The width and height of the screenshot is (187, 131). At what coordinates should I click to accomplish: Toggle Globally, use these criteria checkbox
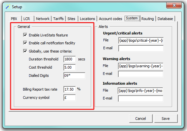(x=25, y=51)
